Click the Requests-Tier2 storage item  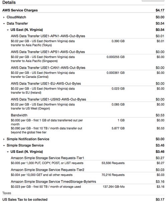click(x=47, y=170)
